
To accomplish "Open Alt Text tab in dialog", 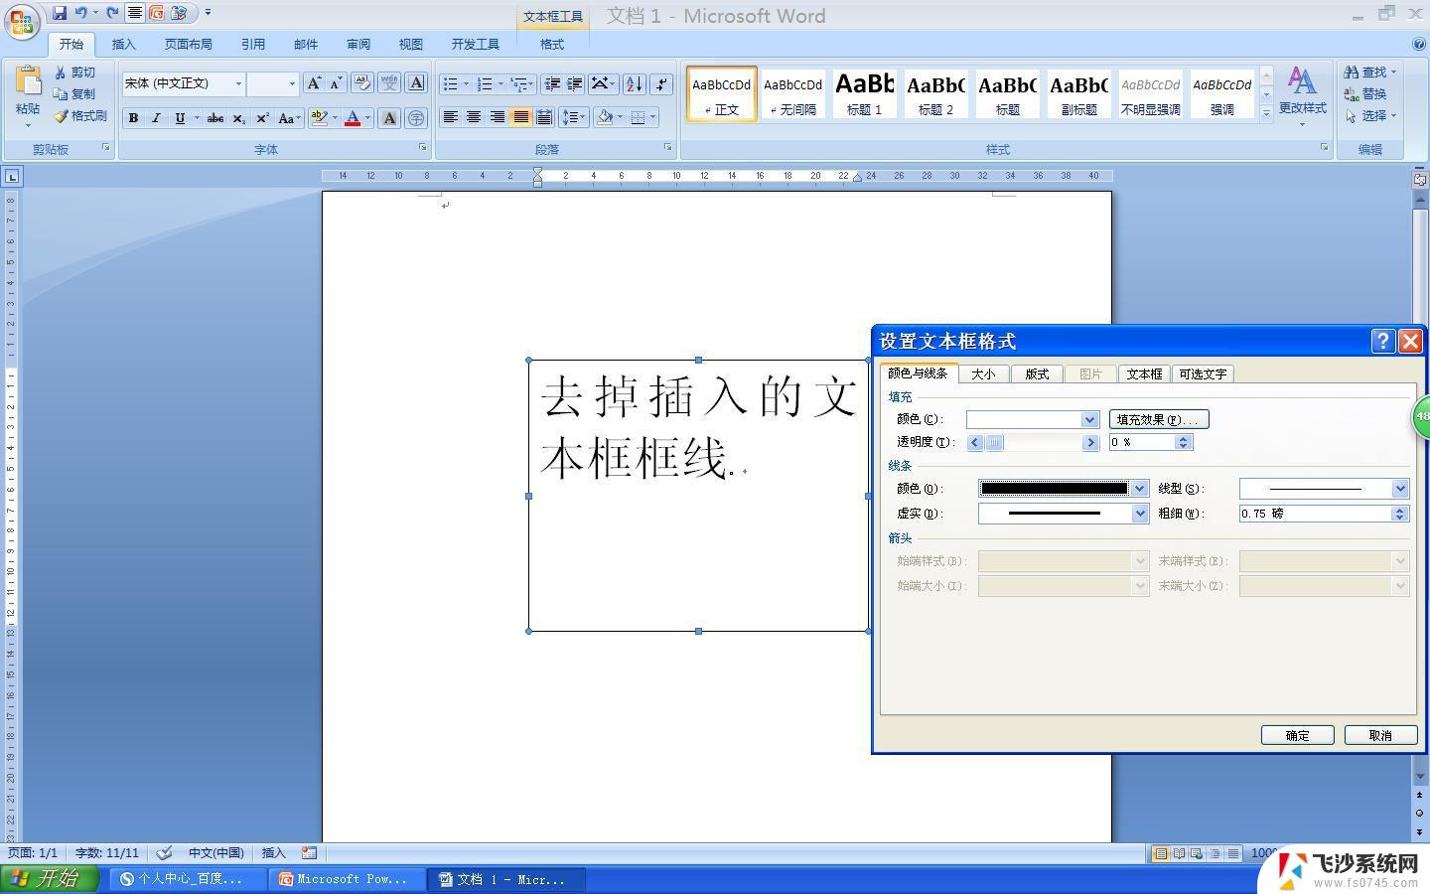I will [1203, 373].
